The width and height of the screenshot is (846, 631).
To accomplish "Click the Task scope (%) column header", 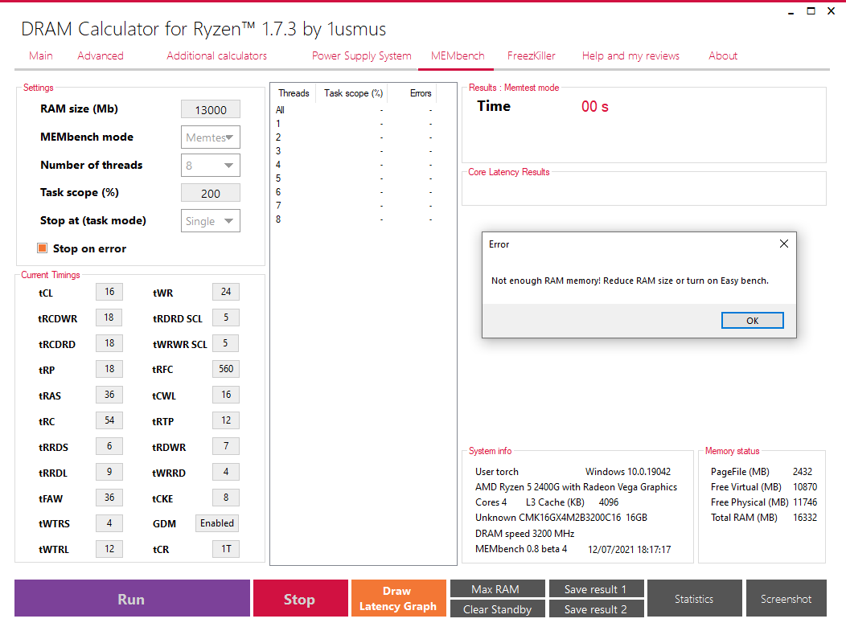I will pyautogui.click(x=353, y=93).
